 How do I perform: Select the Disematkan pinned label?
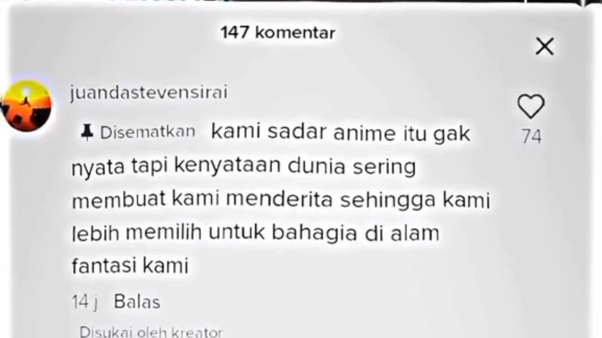(147, 133)
